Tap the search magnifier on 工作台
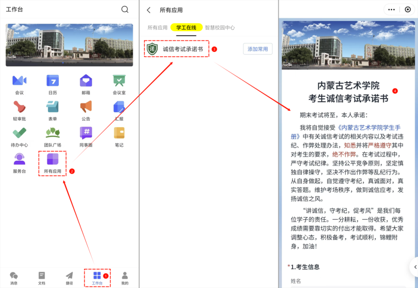The height and width of the screenshot is (288, 418). point(125,9)
